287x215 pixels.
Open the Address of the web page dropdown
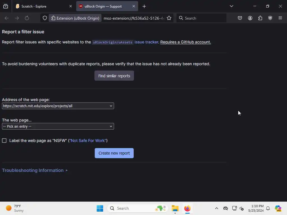(58, 106)
